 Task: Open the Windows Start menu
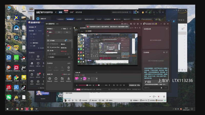[x=7, y=109]
